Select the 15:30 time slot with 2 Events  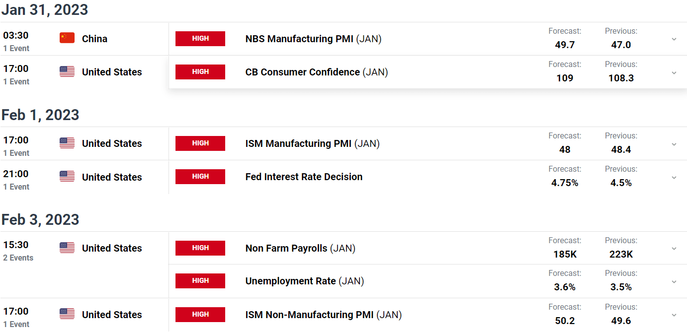click(18, 251)
